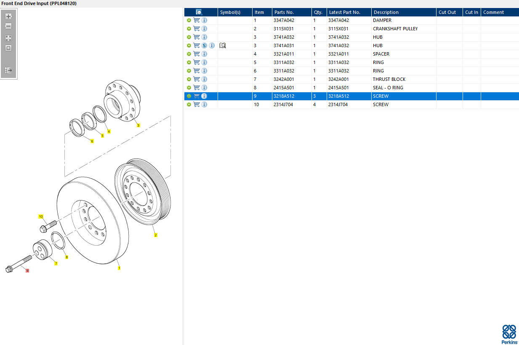The width and height of the screenshot is (519, 345).
Task: Open the supersession S icon for HUB 3741A031
Action: tap(204, 45)
